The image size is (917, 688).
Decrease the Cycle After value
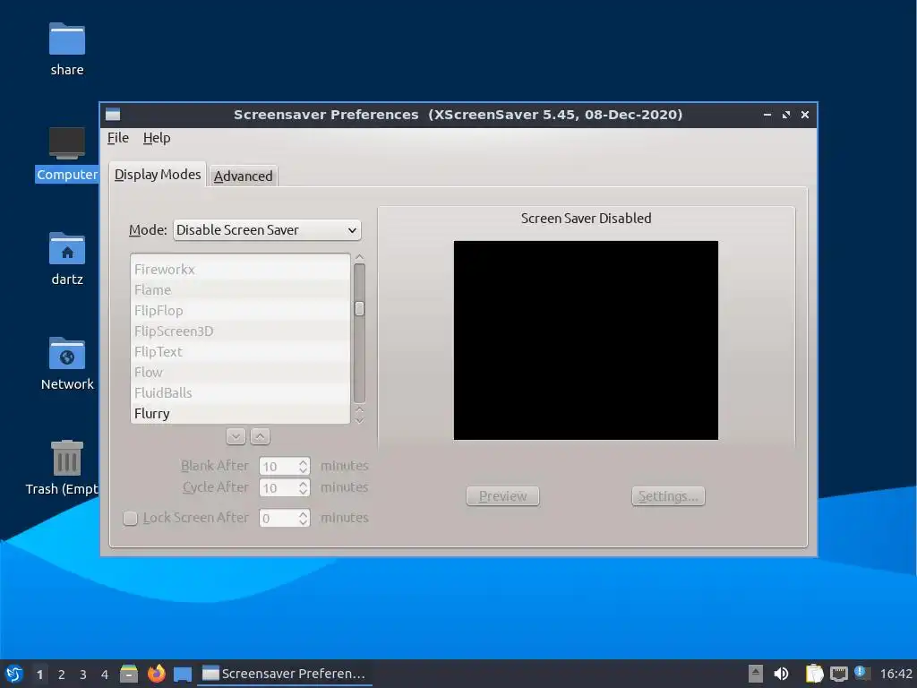point(303,492)
